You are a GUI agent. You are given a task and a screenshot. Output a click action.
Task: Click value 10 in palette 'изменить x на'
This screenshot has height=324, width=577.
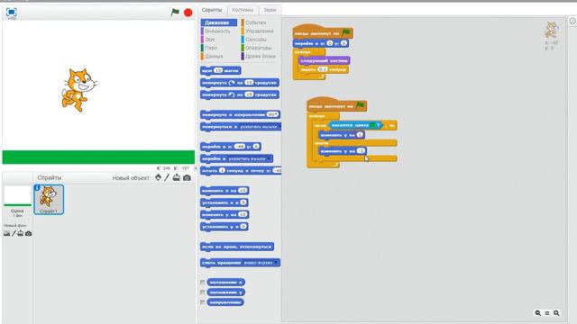click(x=243, y=190)
